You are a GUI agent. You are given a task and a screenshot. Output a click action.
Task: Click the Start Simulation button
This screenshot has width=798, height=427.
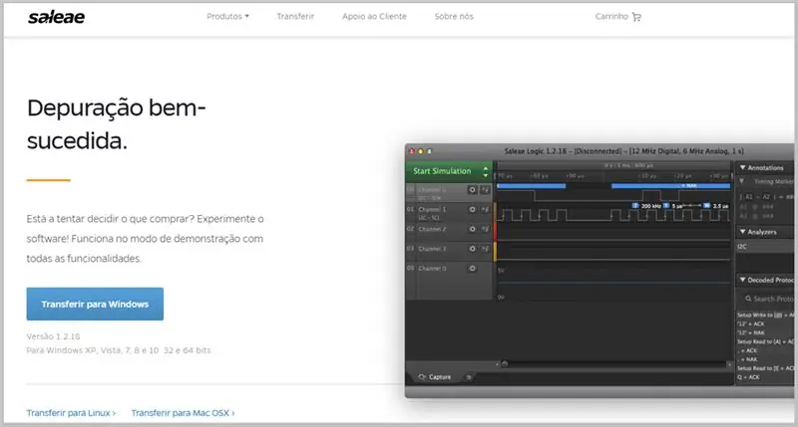[442, 171]
